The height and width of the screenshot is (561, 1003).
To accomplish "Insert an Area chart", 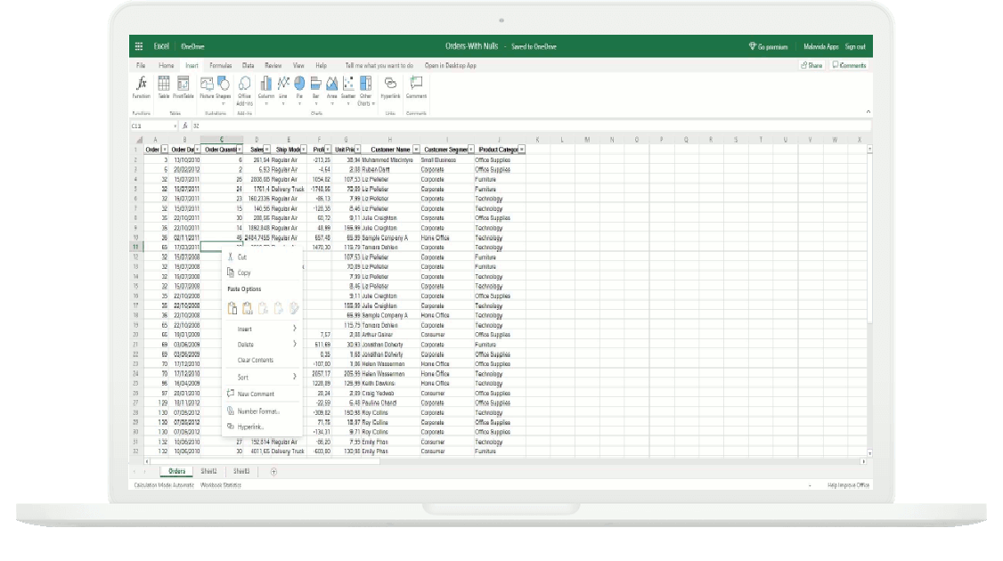I will (x=332, y=90).
